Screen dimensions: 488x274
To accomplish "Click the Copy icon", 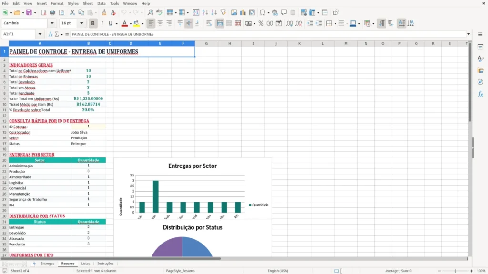I will click(81, 12).
